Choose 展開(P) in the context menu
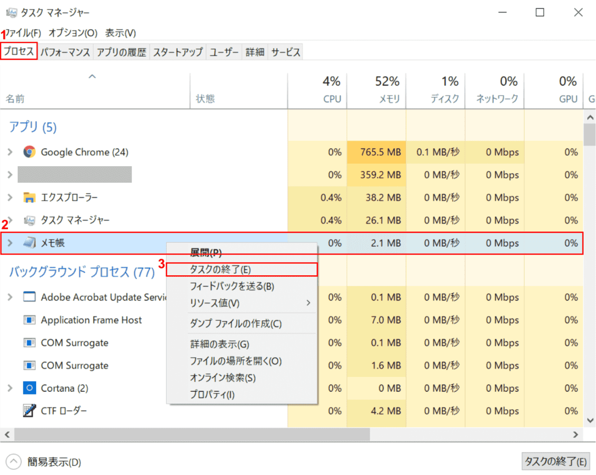This screenshot has width=596, height=475. coord(242,252)
